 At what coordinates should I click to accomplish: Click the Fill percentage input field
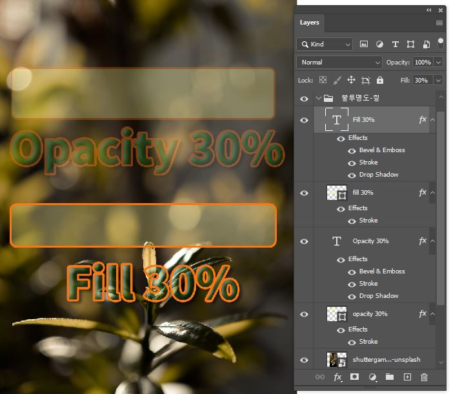422,81
